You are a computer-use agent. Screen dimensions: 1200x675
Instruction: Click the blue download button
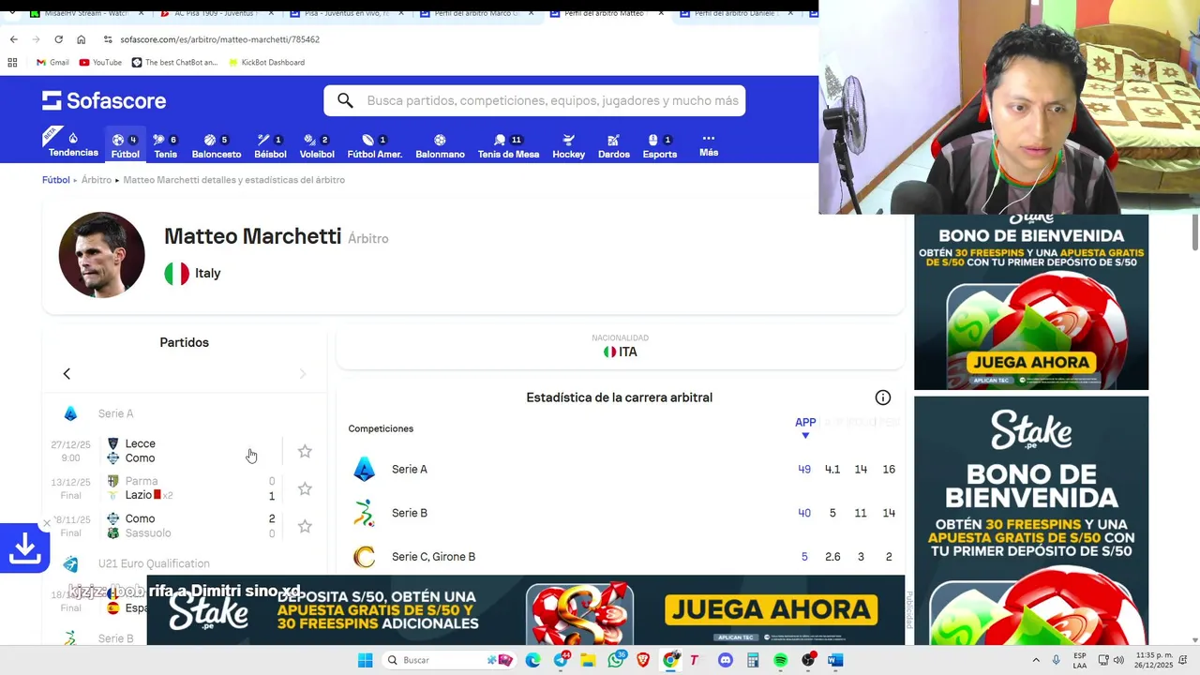pyautogui.click(x=24, y=547)
